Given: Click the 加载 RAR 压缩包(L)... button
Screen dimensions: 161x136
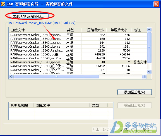Looking at the screenshot, I should point(29,16).
